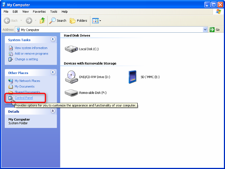Close the My Computer window
The width and height of the screenshot is (225, 169).
[220, 5]
